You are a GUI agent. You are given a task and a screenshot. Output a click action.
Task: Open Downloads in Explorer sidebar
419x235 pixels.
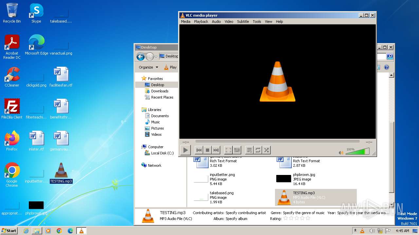pyautogui.click(x=160, y=91)
